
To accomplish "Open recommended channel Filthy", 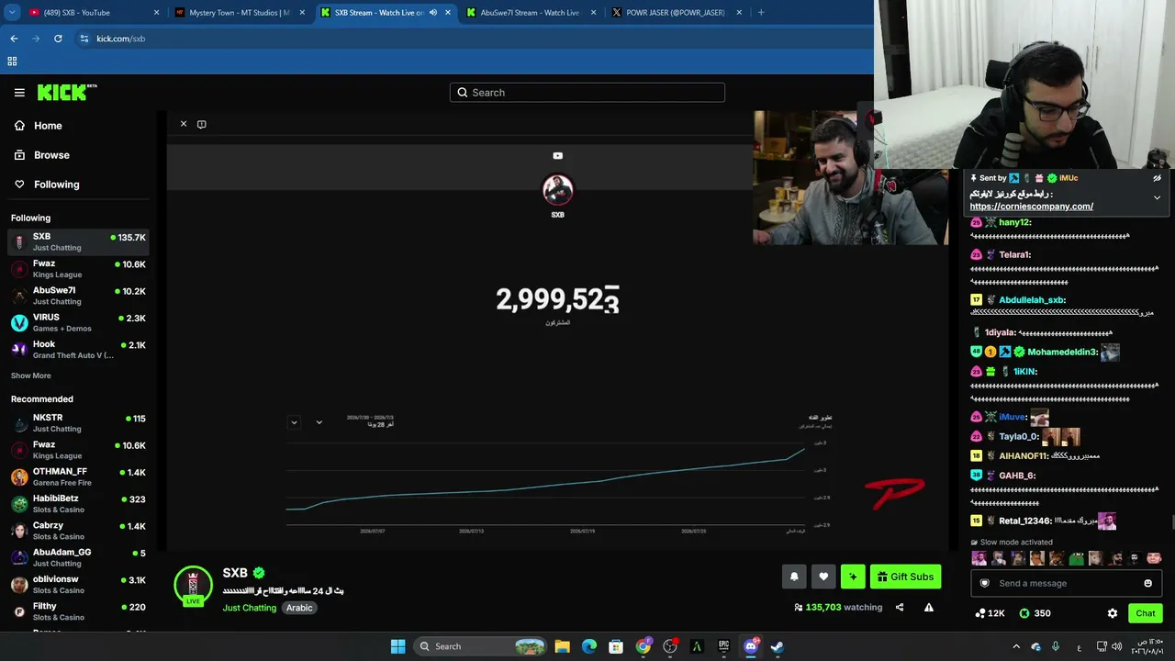I will [78, 611].
